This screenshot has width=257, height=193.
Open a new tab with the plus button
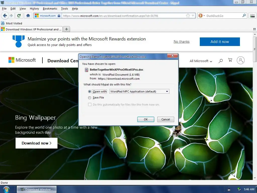point(66,29)
